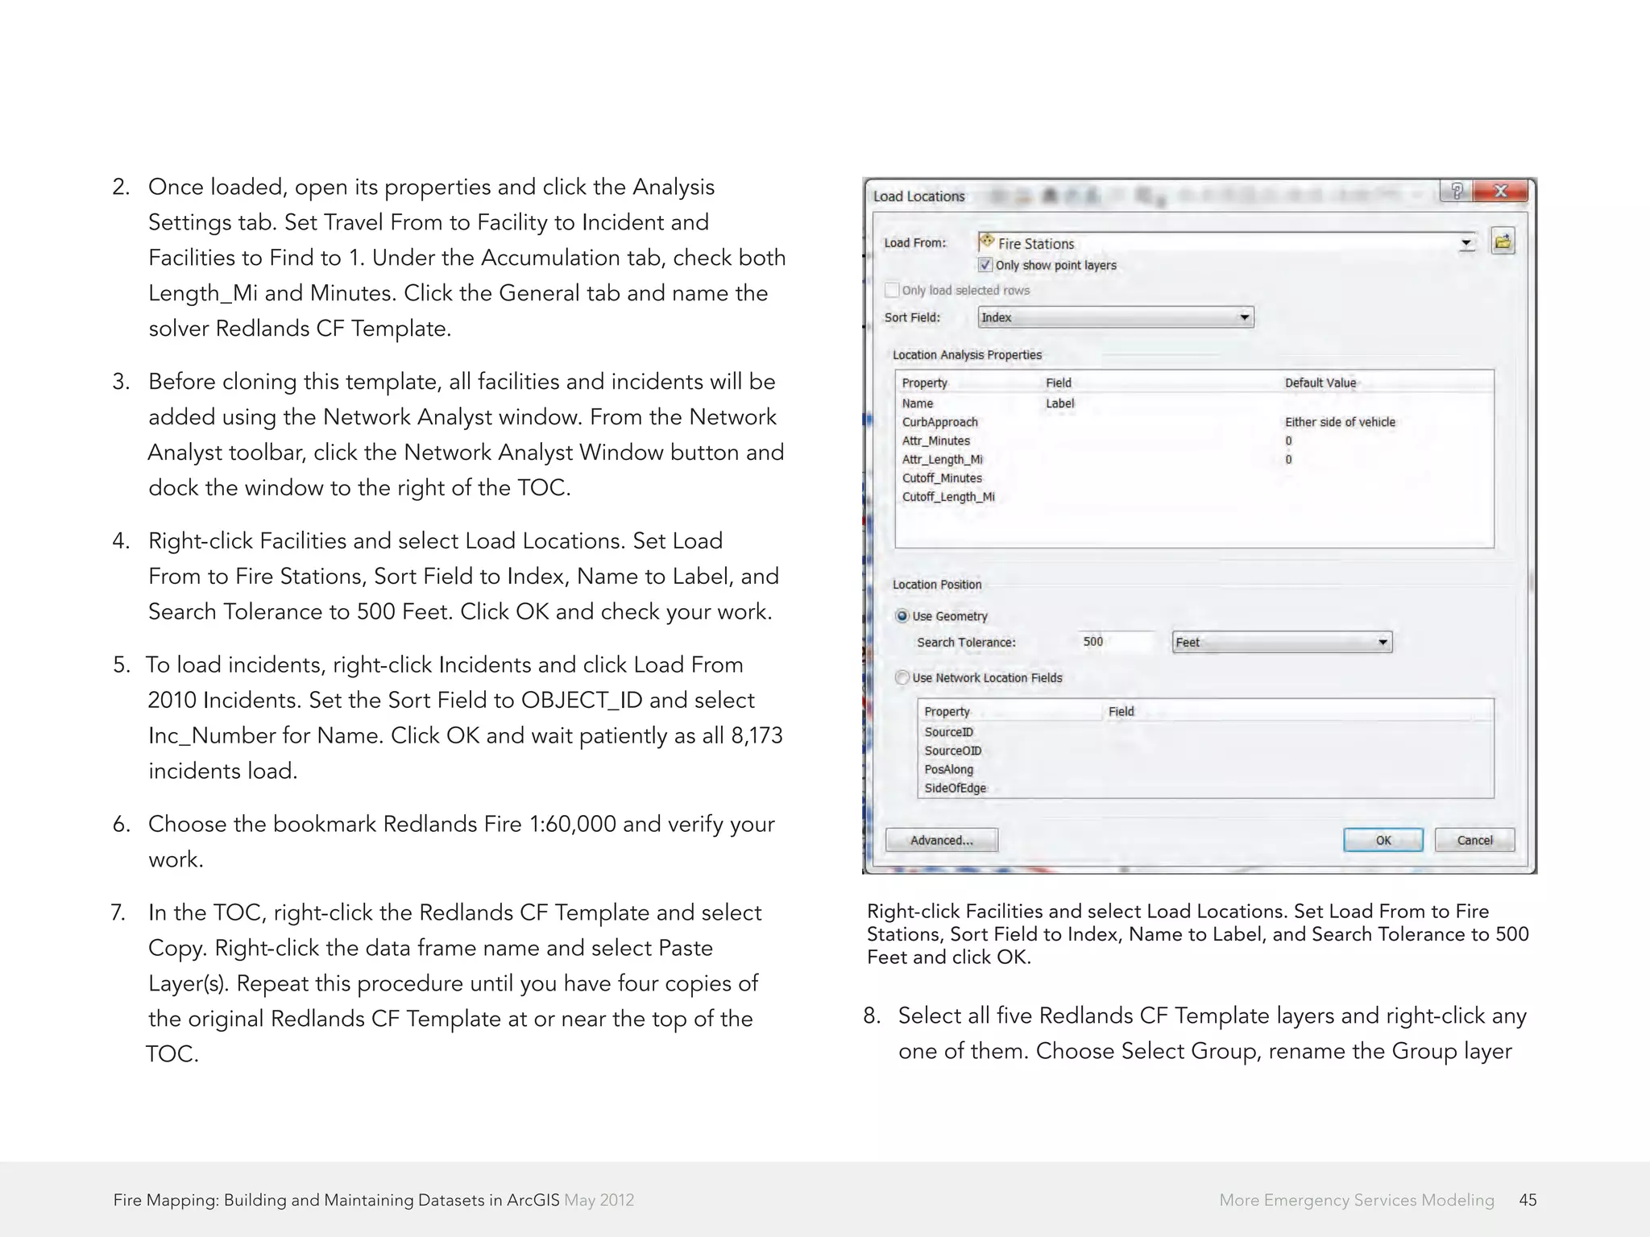This screenshot has height=1237, width=1650.
Task: Click the Search Tolerance 500 field
Action: 1116,642
